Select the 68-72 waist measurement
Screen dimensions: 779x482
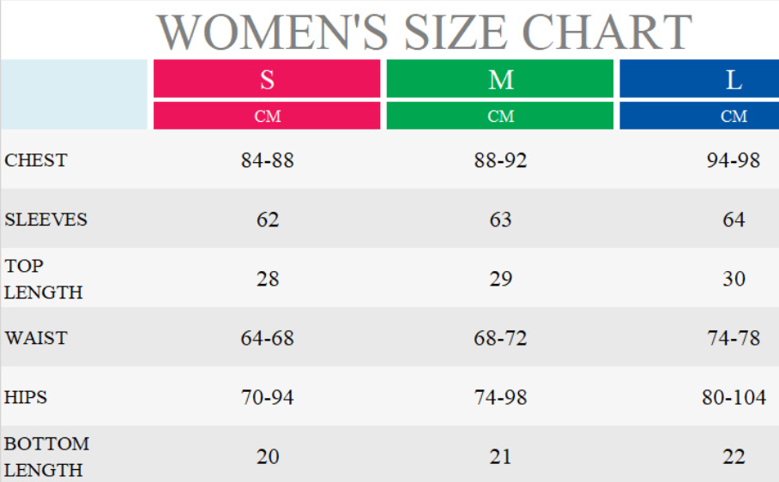(x=500, y=338)
